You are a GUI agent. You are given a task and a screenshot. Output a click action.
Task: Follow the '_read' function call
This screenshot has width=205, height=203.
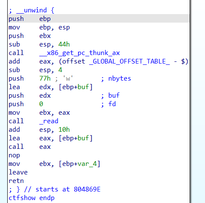coord(49,121)
